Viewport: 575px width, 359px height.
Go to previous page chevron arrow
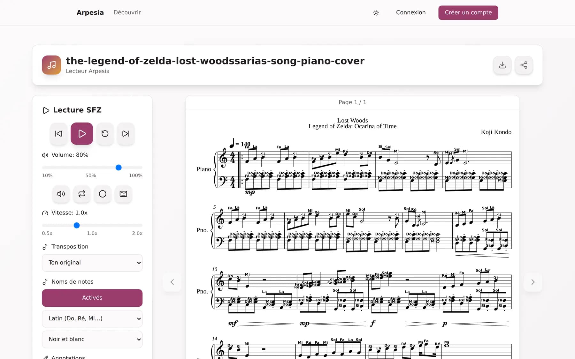click(x=172, y=282)
